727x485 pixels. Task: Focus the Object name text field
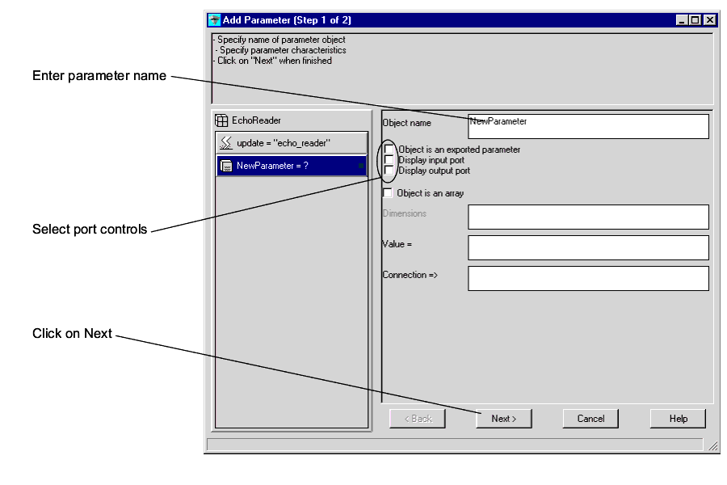tap(588, 127)
